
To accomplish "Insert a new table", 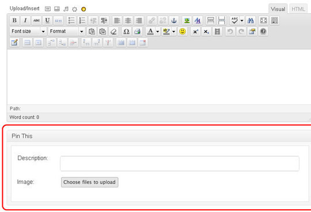I will [x=14, y=43].
